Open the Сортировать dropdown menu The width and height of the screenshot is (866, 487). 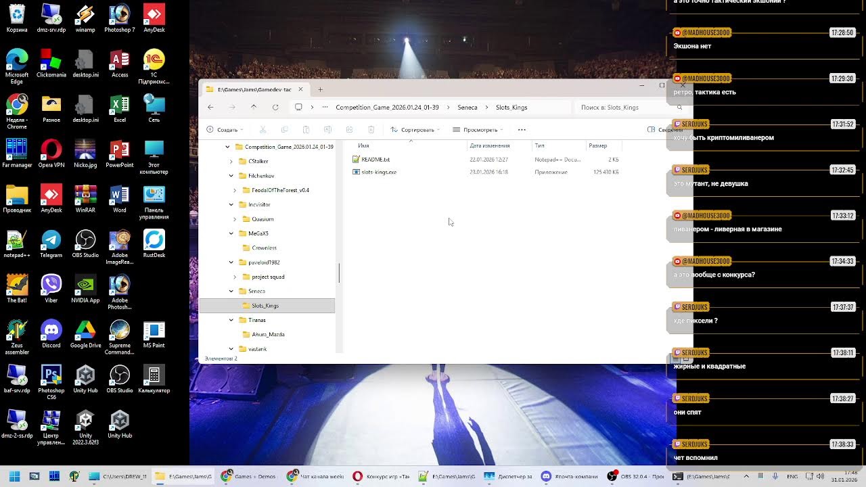point(415,129)
